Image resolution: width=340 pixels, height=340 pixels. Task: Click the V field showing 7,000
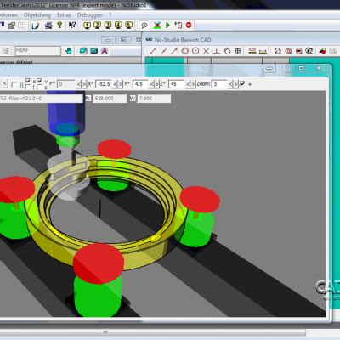point(154,99)
